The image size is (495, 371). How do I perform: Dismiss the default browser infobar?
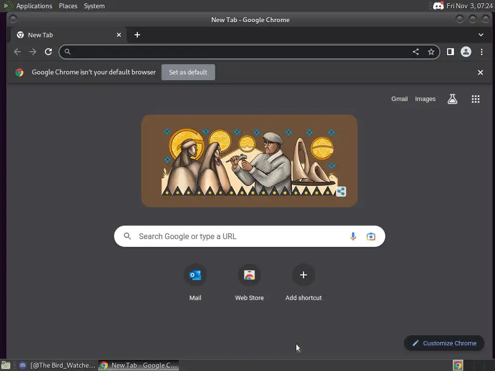480,72
